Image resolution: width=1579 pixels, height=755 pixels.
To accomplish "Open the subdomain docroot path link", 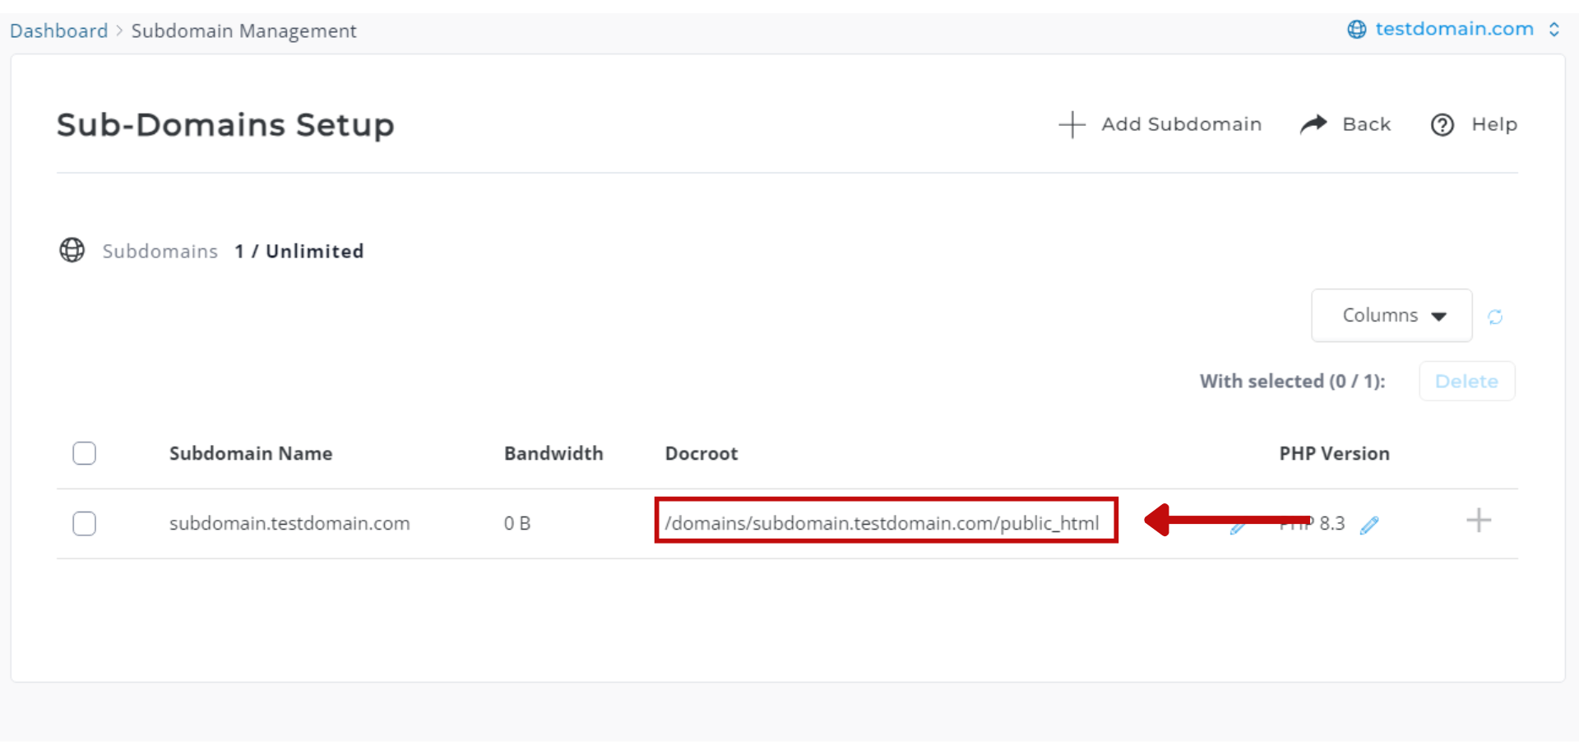I will (x=882, y=524).
